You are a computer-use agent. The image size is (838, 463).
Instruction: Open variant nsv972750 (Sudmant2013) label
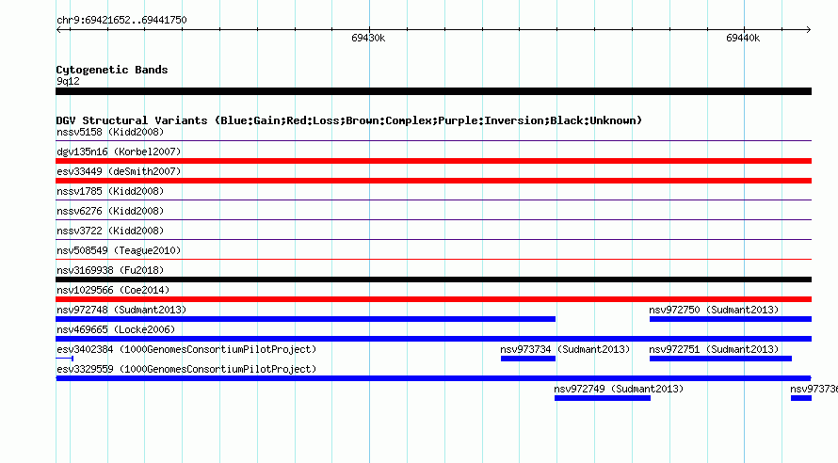[714, 310]
